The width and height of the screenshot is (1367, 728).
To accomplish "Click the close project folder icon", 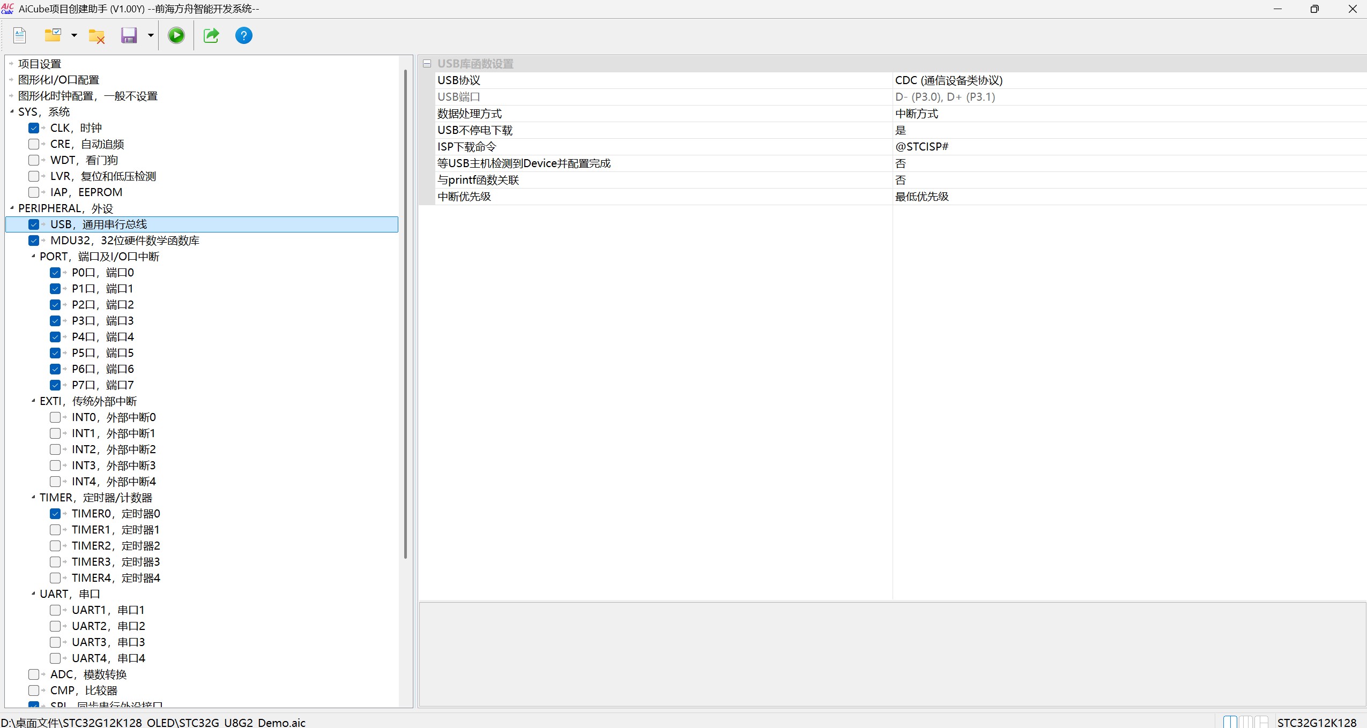I will click(96, 36).
